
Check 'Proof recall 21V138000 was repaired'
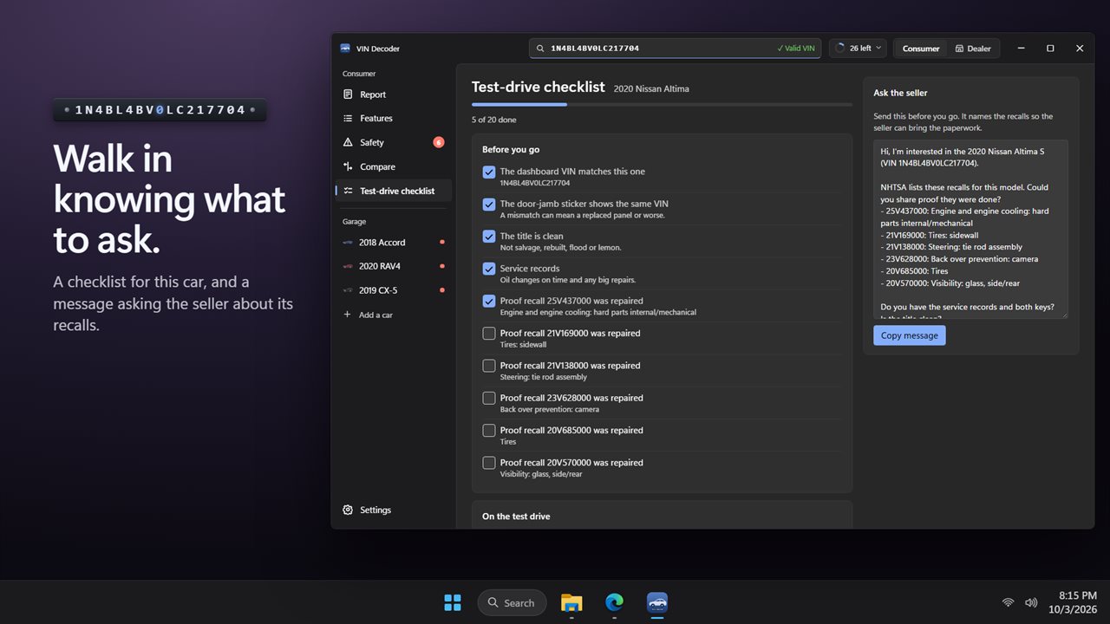point(489,366)
